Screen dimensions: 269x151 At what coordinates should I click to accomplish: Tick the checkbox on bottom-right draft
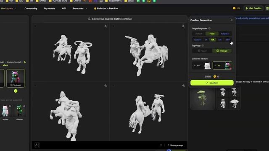pyautogui.click(x=113, y=85)
